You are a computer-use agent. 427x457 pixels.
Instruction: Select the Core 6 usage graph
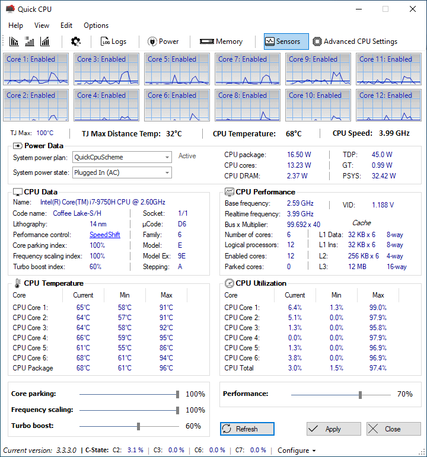coord(177,106)
